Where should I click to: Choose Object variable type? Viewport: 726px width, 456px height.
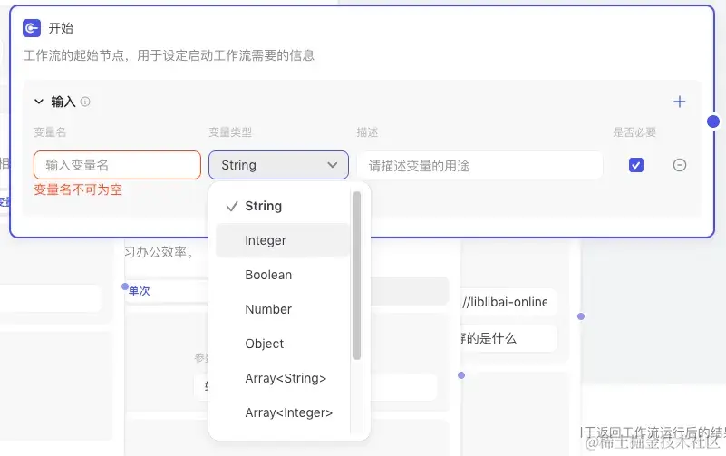pos(283,344)
